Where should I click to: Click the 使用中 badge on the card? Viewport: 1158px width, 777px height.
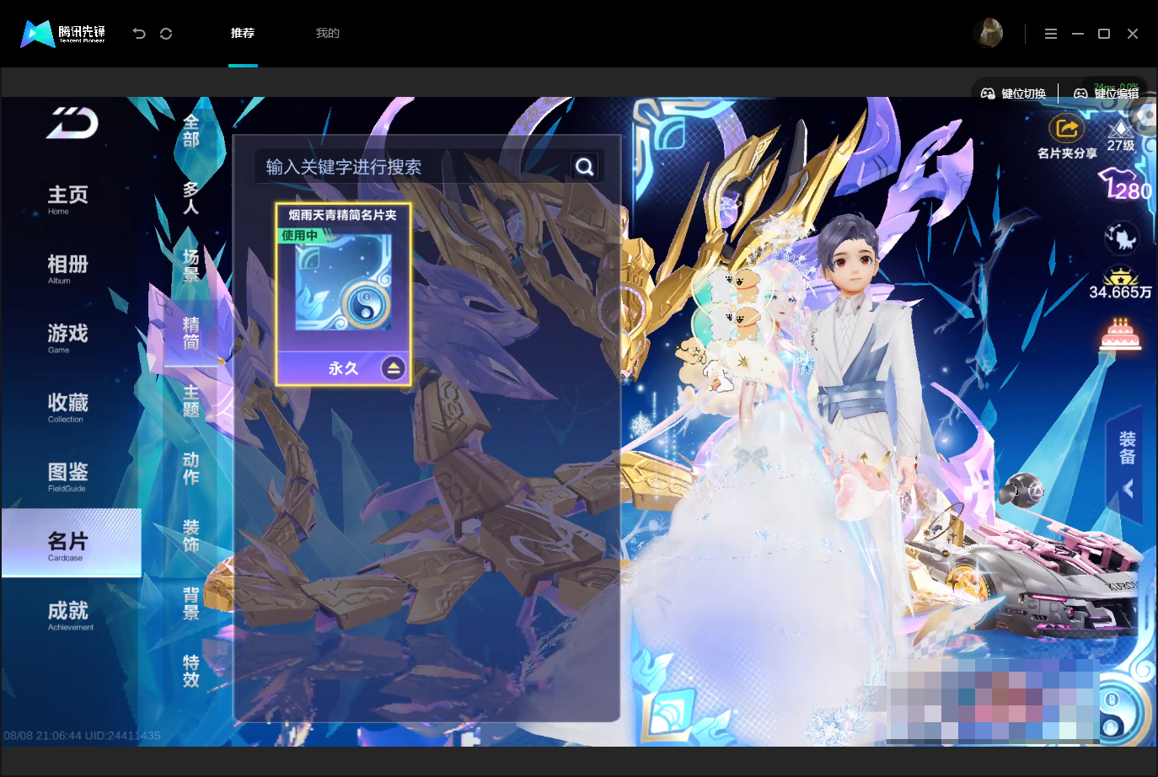click(x=299, y=235)
